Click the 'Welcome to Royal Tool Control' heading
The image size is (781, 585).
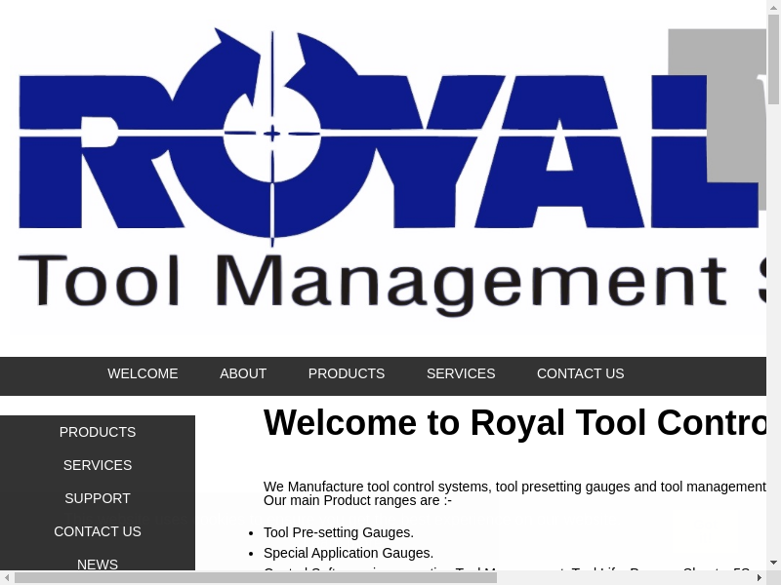pyautogui.click(x=514, y=423)
